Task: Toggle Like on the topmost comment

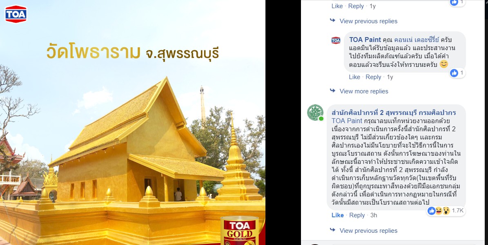Action: 337,6
